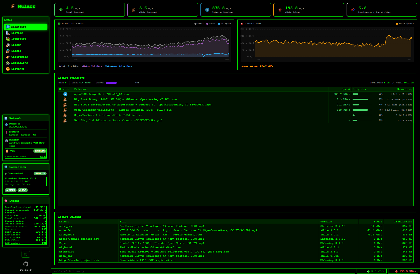Toggle the Telegram series in download legend
The image size is (420, 274).
(224, 24)
